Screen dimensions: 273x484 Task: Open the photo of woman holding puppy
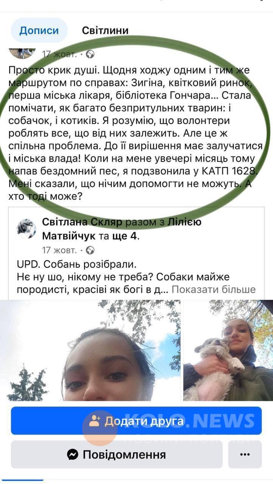[x=228, y=350]
